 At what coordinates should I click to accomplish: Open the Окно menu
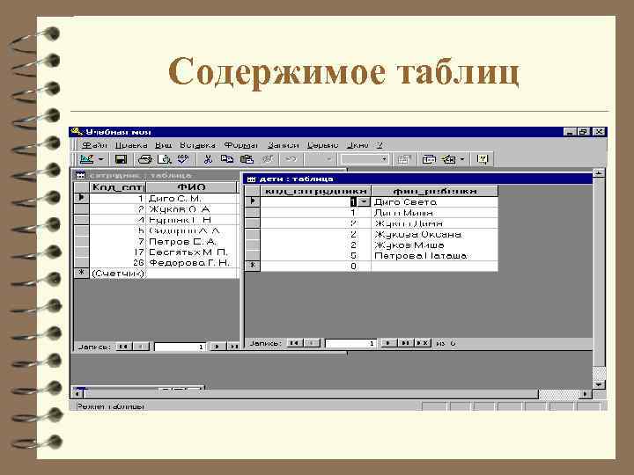[358, 145]
